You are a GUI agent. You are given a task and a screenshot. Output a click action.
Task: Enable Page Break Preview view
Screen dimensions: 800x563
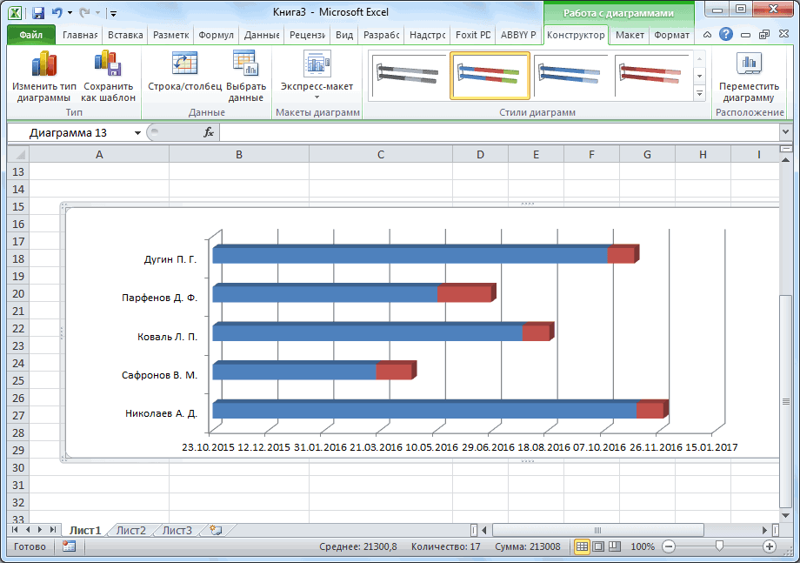coord(615,546)
